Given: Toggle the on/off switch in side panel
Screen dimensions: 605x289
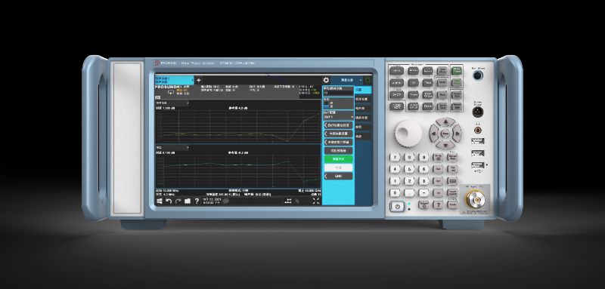Looking at the screenshot, I should point(326,105).
